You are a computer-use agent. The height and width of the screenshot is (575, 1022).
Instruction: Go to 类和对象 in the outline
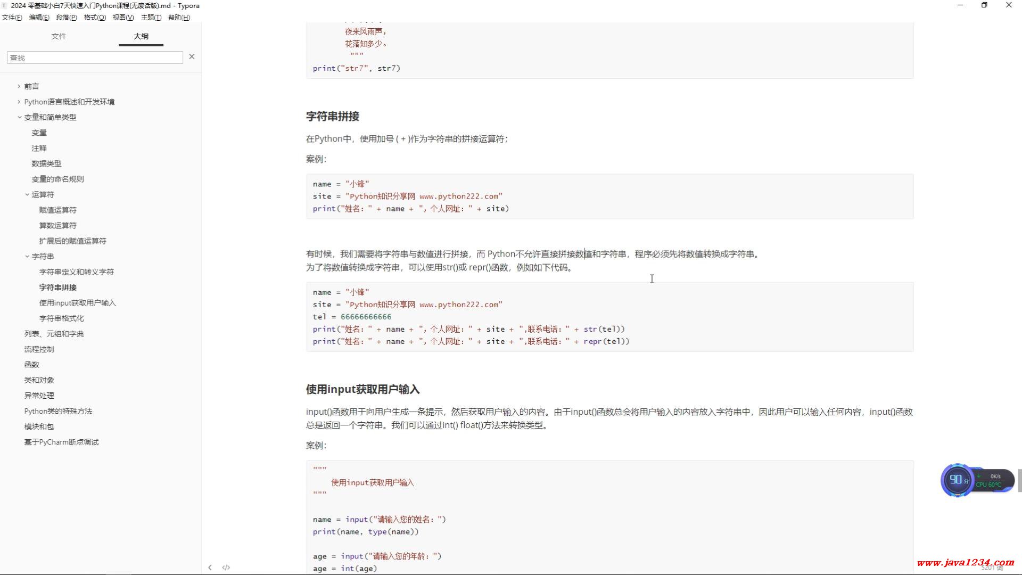coord(39,380)
